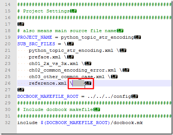Click line number 14 in gutter
The height and width of the screenshot is (135, 173).
tap(8, 4)
